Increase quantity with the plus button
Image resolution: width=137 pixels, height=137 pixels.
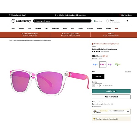[x=100, y=85]
